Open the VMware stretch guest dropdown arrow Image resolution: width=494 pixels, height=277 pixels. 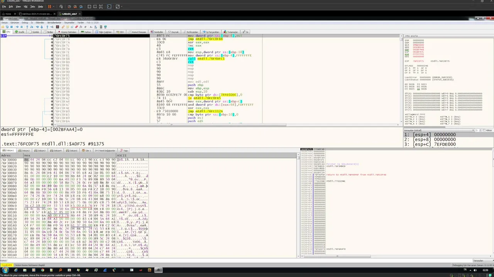point(122,7)
